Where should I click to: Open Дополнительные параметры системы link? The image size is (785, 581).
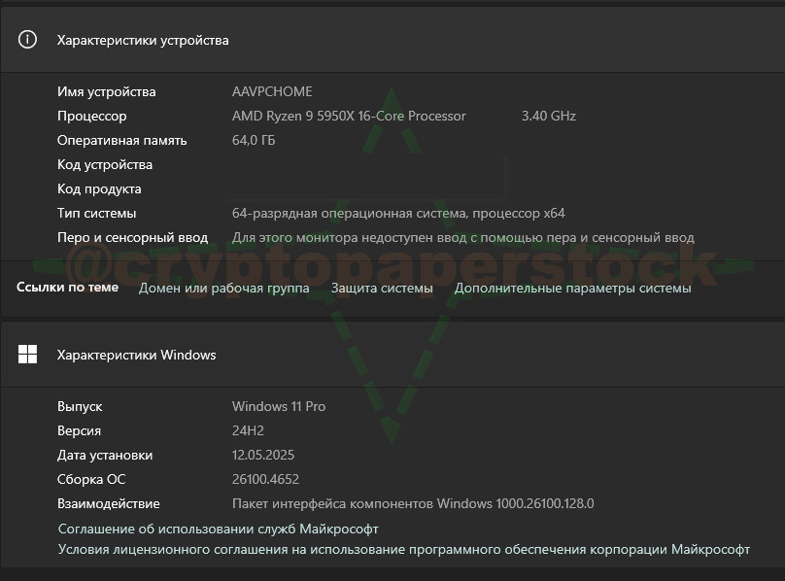572,288
